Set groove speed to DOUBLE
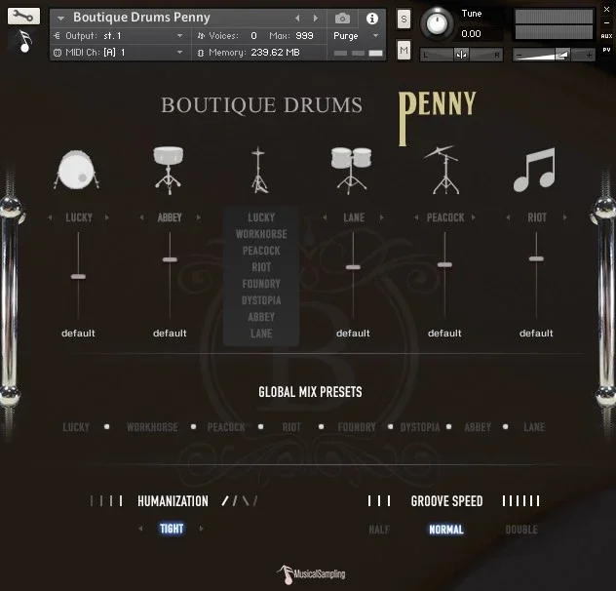Screen dimensions: 616x591 click(x=521, y=530)
